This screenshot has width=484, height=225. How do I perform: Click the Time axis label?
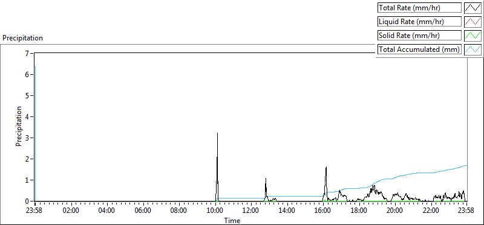(x=232, y=220)
